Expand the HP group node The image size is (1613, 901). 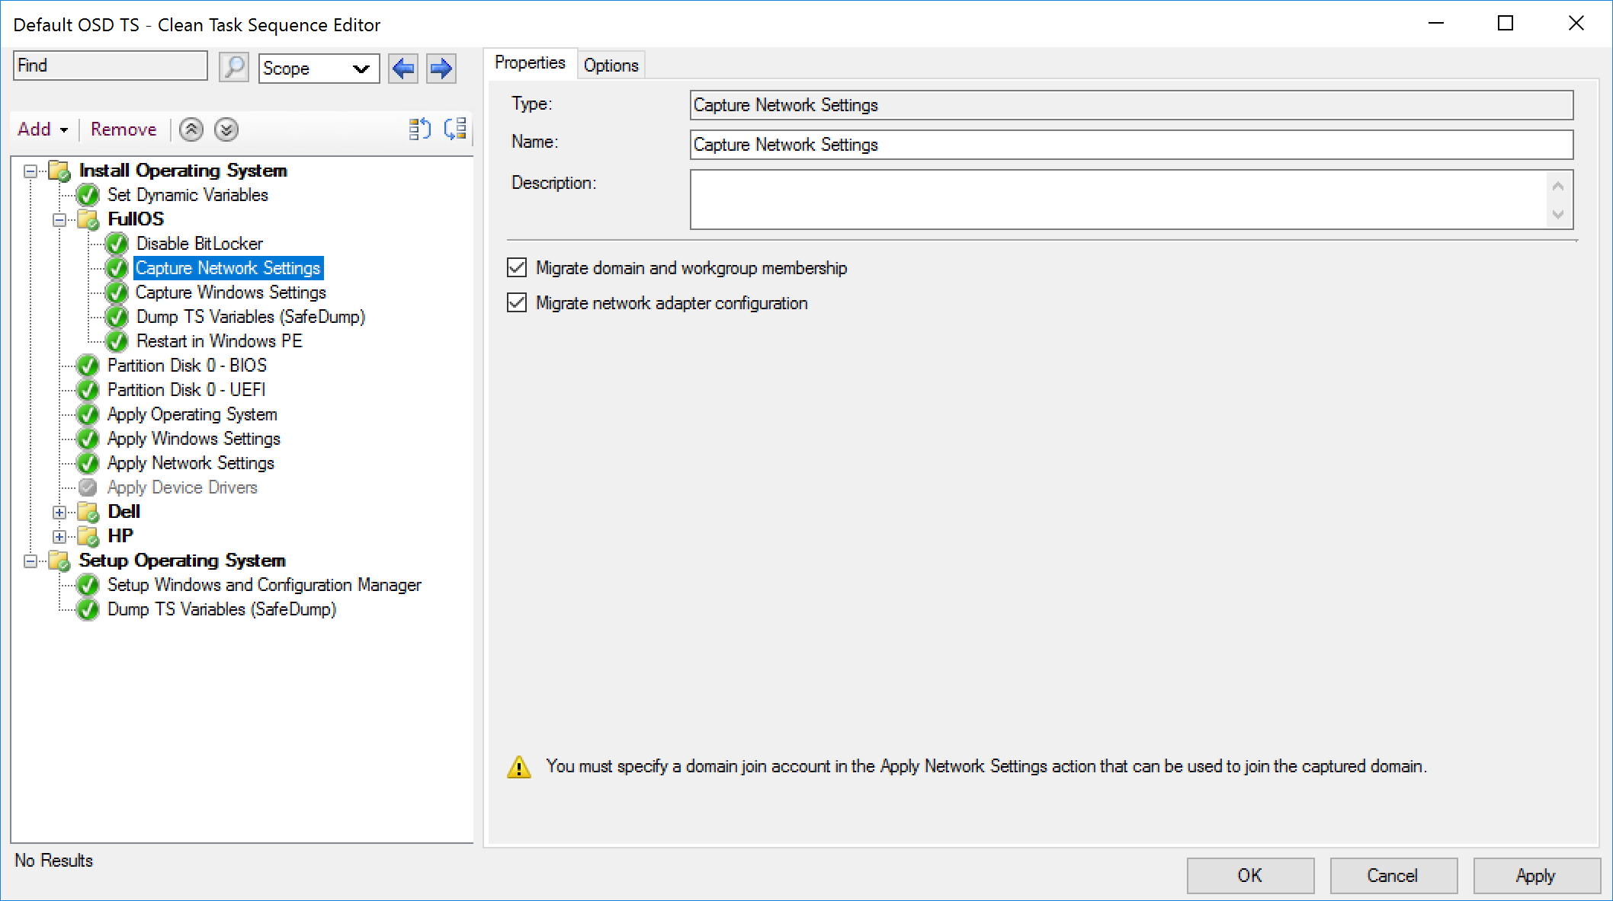(x=59, y=536)
